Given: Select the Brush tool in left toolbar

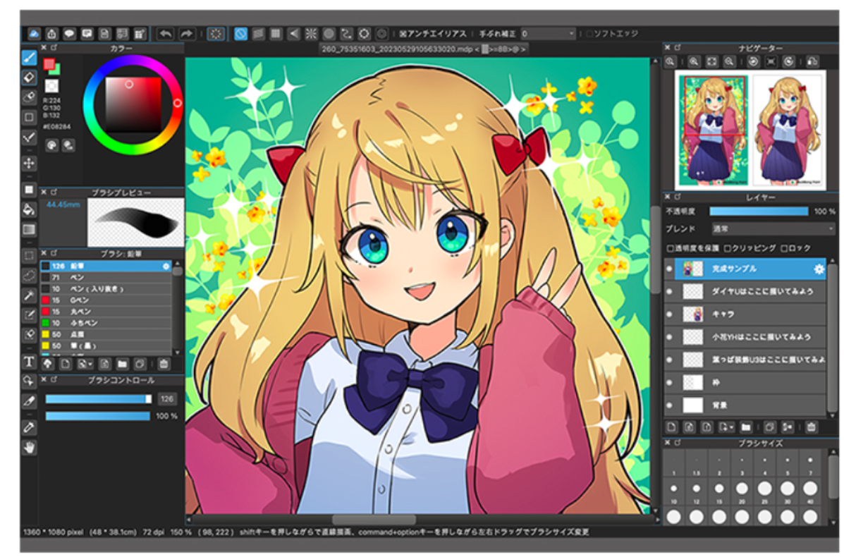Looking at the screenshot, I should pyautogui.click(x=29, y=57).
